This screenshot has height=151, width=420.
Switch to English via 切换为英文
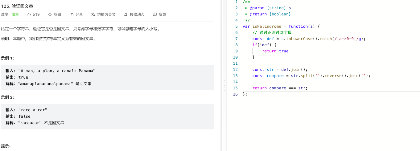point(106,14)
